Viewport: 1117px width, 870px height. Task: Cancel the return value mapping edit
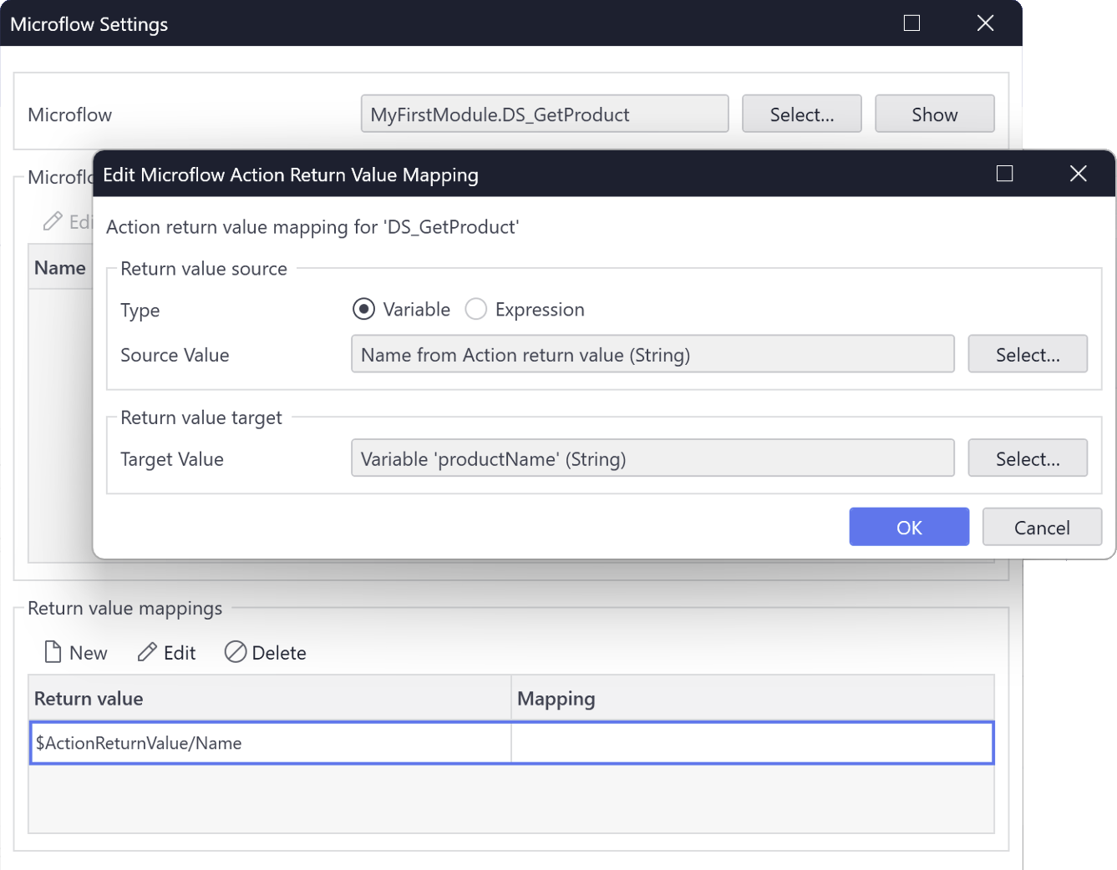[1042, 527]
